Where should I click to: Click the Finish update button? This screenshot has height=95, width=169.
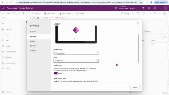pos(161,2)
